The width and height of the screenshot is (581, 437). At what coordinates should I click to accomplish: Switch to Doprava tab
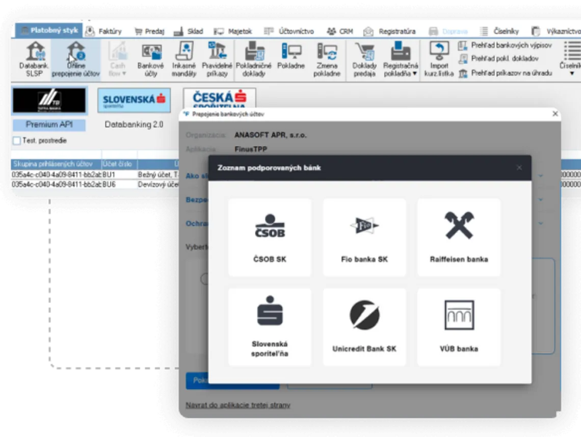448,32
